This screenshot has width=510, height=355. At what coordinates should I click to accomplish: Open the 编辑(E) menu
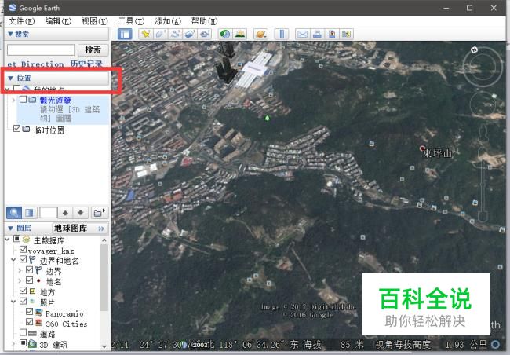[x=58, y=21]
